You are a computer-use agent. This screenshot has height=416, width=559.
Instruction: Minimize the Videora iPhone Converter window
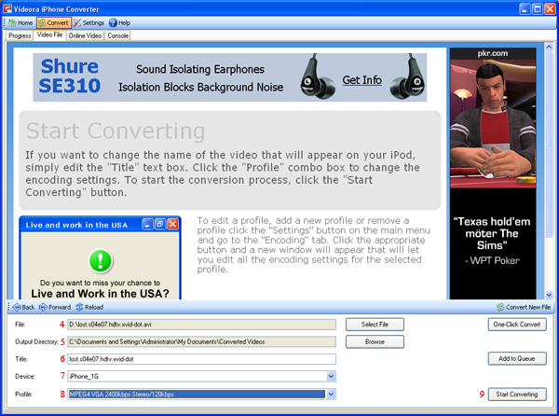tap(525, 9)
